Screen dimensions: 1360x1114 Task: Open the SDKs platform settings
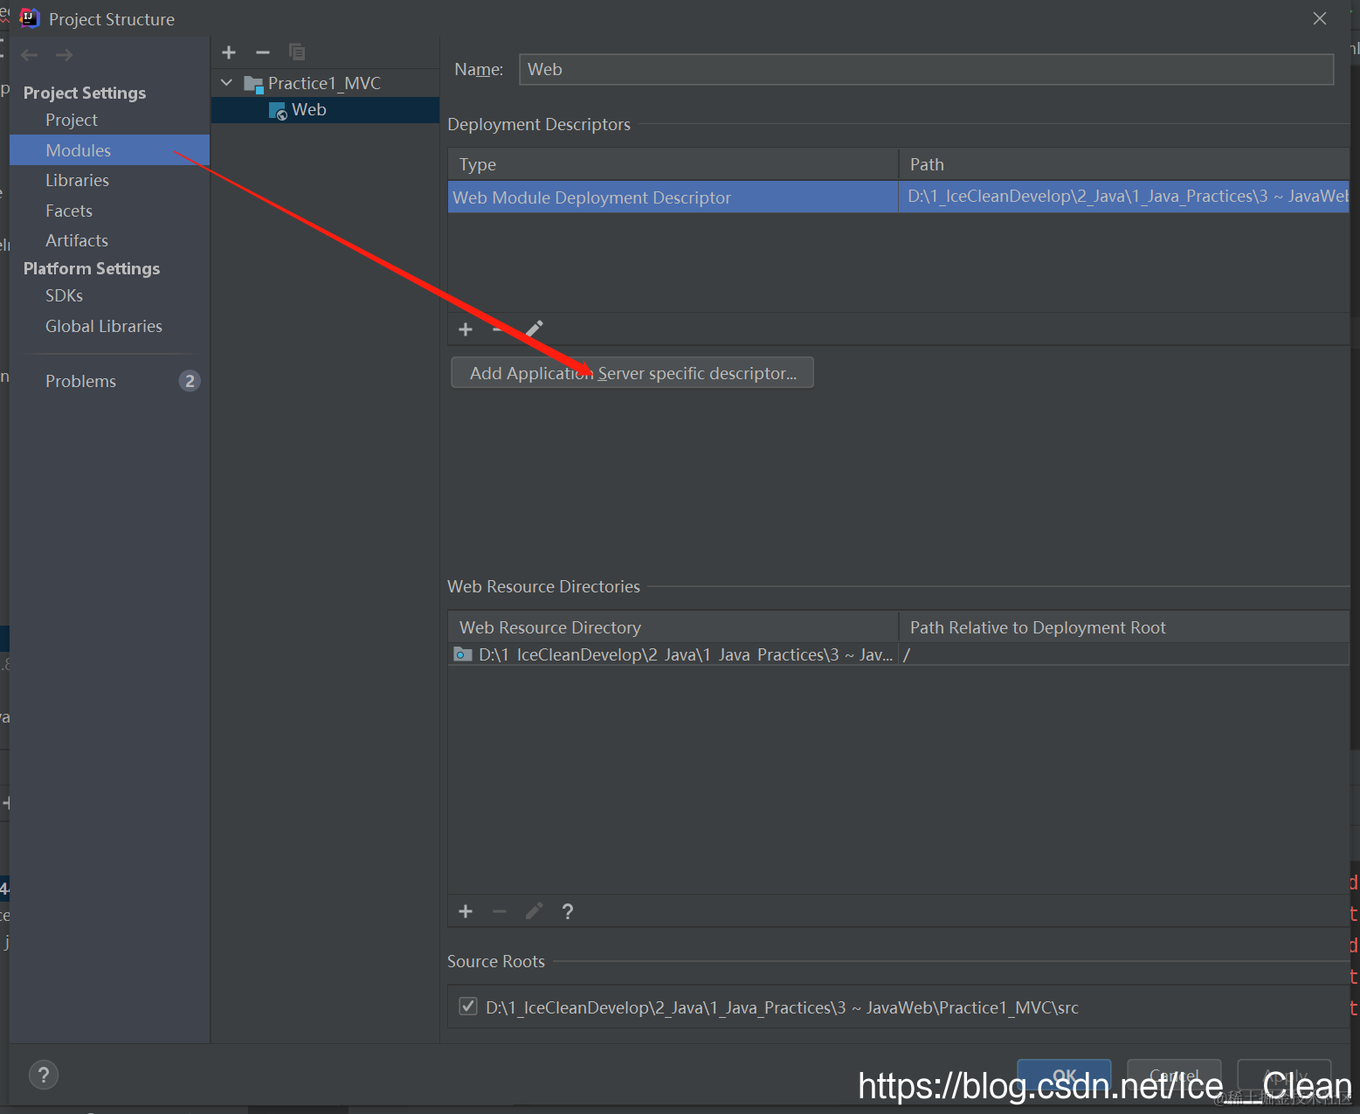64,295
